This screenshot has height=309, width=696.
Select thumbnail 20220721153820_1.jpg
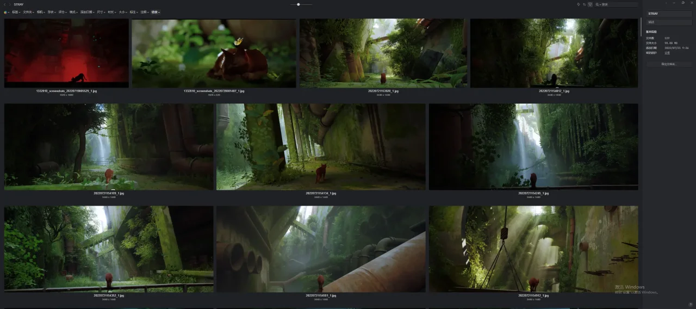tap(383, 53)
